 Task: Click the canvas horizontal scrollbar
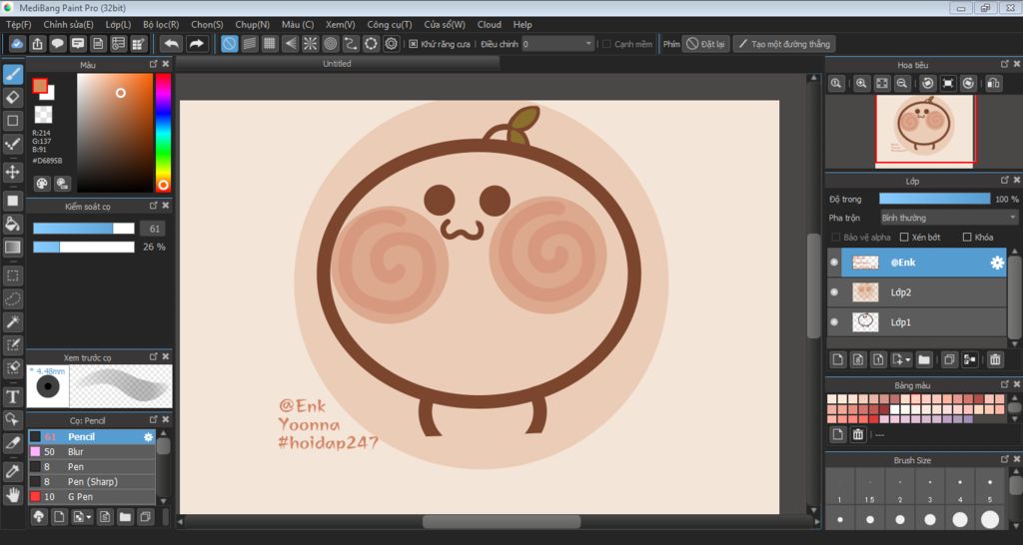click(x=502, y=521)
